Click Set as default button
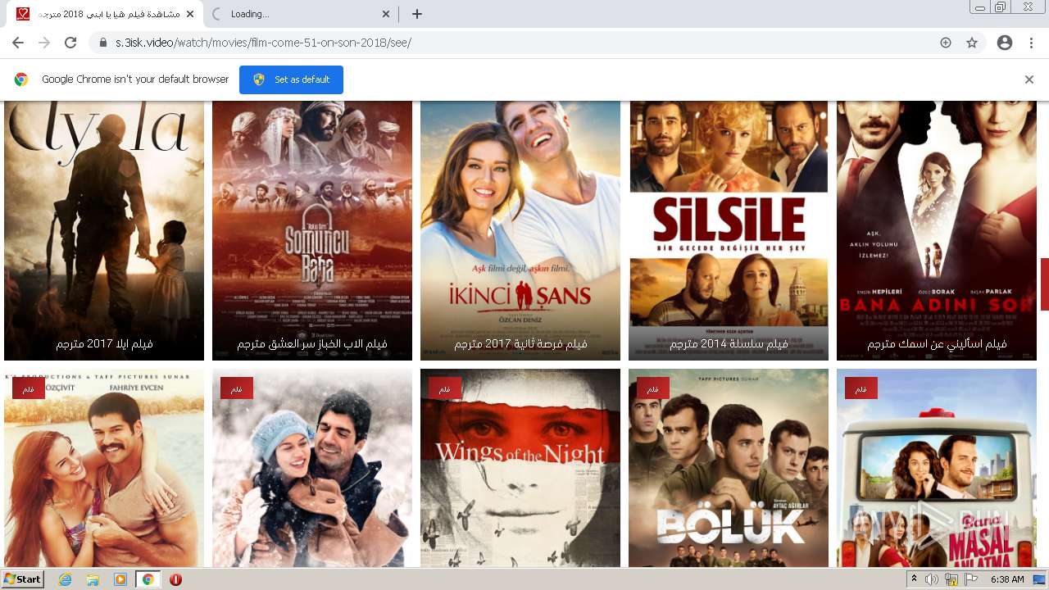Screen dimensions: 1049x590 [x=291, y=79]
